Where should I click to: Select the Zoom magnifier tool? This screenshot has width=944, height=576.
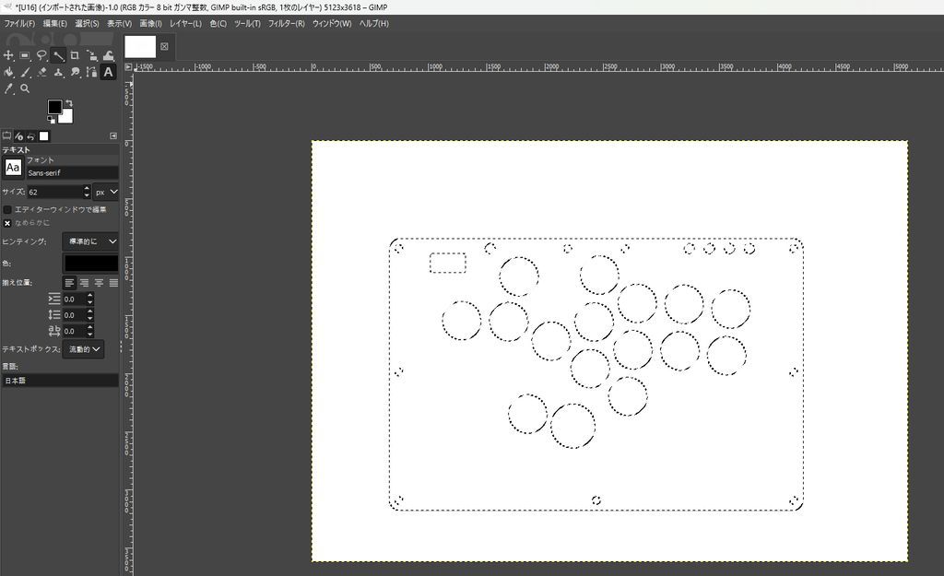tap(25, 88)
